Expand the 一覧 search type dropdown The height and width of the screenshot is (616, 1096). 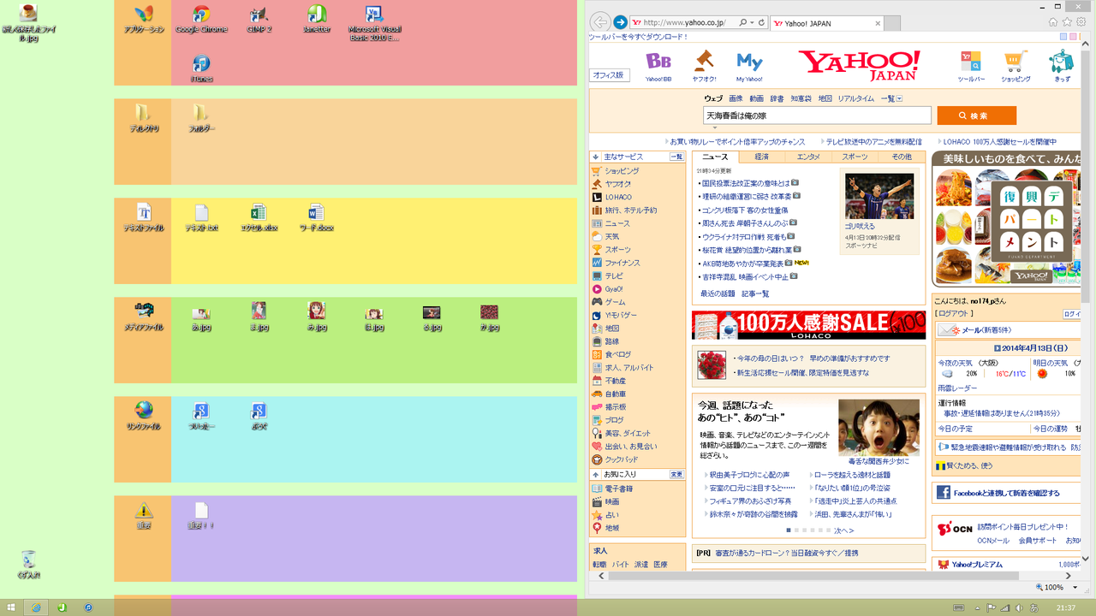coord(890,98)
